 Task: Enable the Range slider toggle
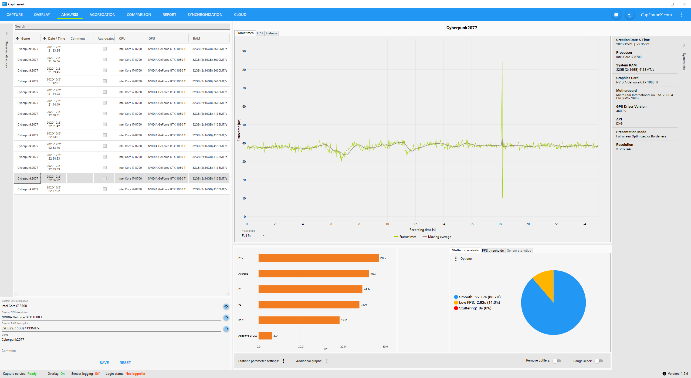click(x=598, y=361)
